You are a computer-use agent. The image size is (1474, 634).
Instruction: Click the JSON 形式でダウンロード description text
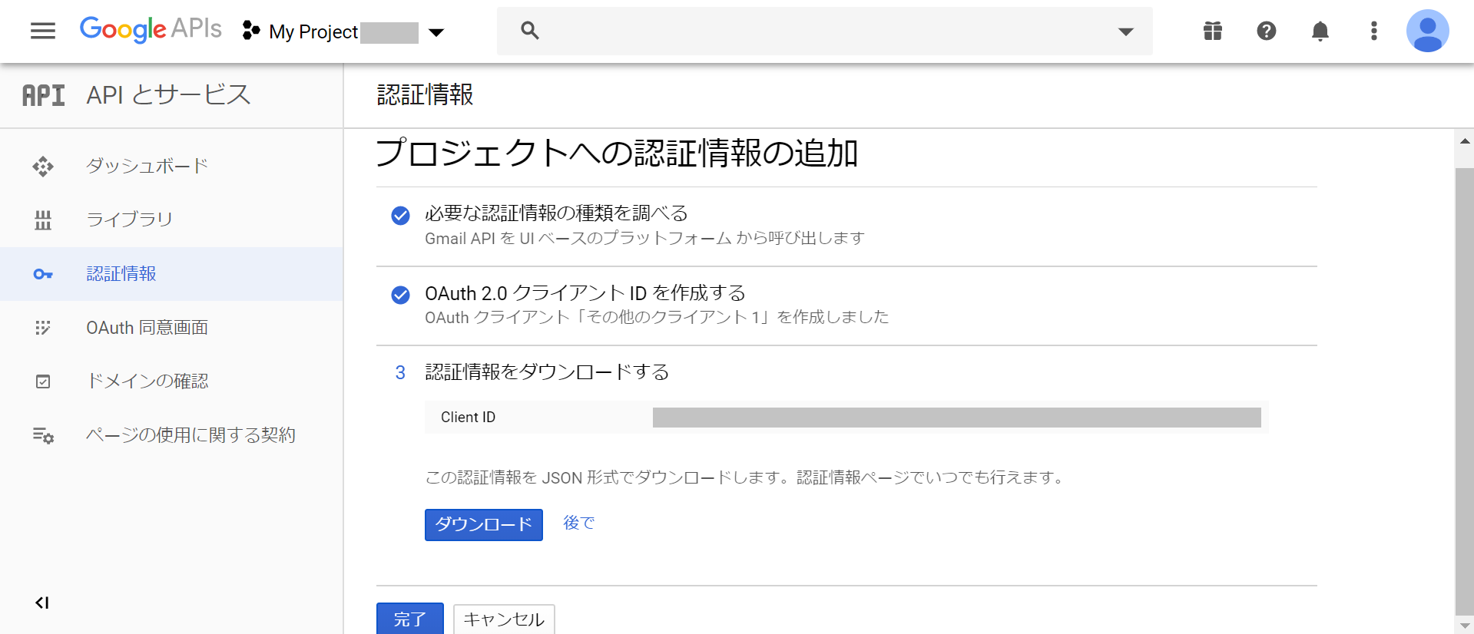point(746,477)
